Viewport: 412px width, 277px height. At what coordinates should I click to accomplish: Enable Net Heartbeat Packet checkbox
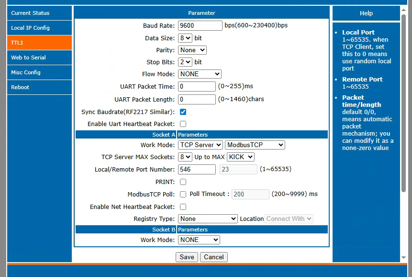point(183,207)
